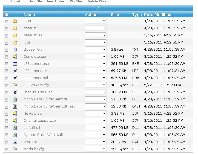Screen dimensions: 198x154
Task: Click the icon for Mono.Data.SqliteClient.dll.last
Action: (15, 107)
